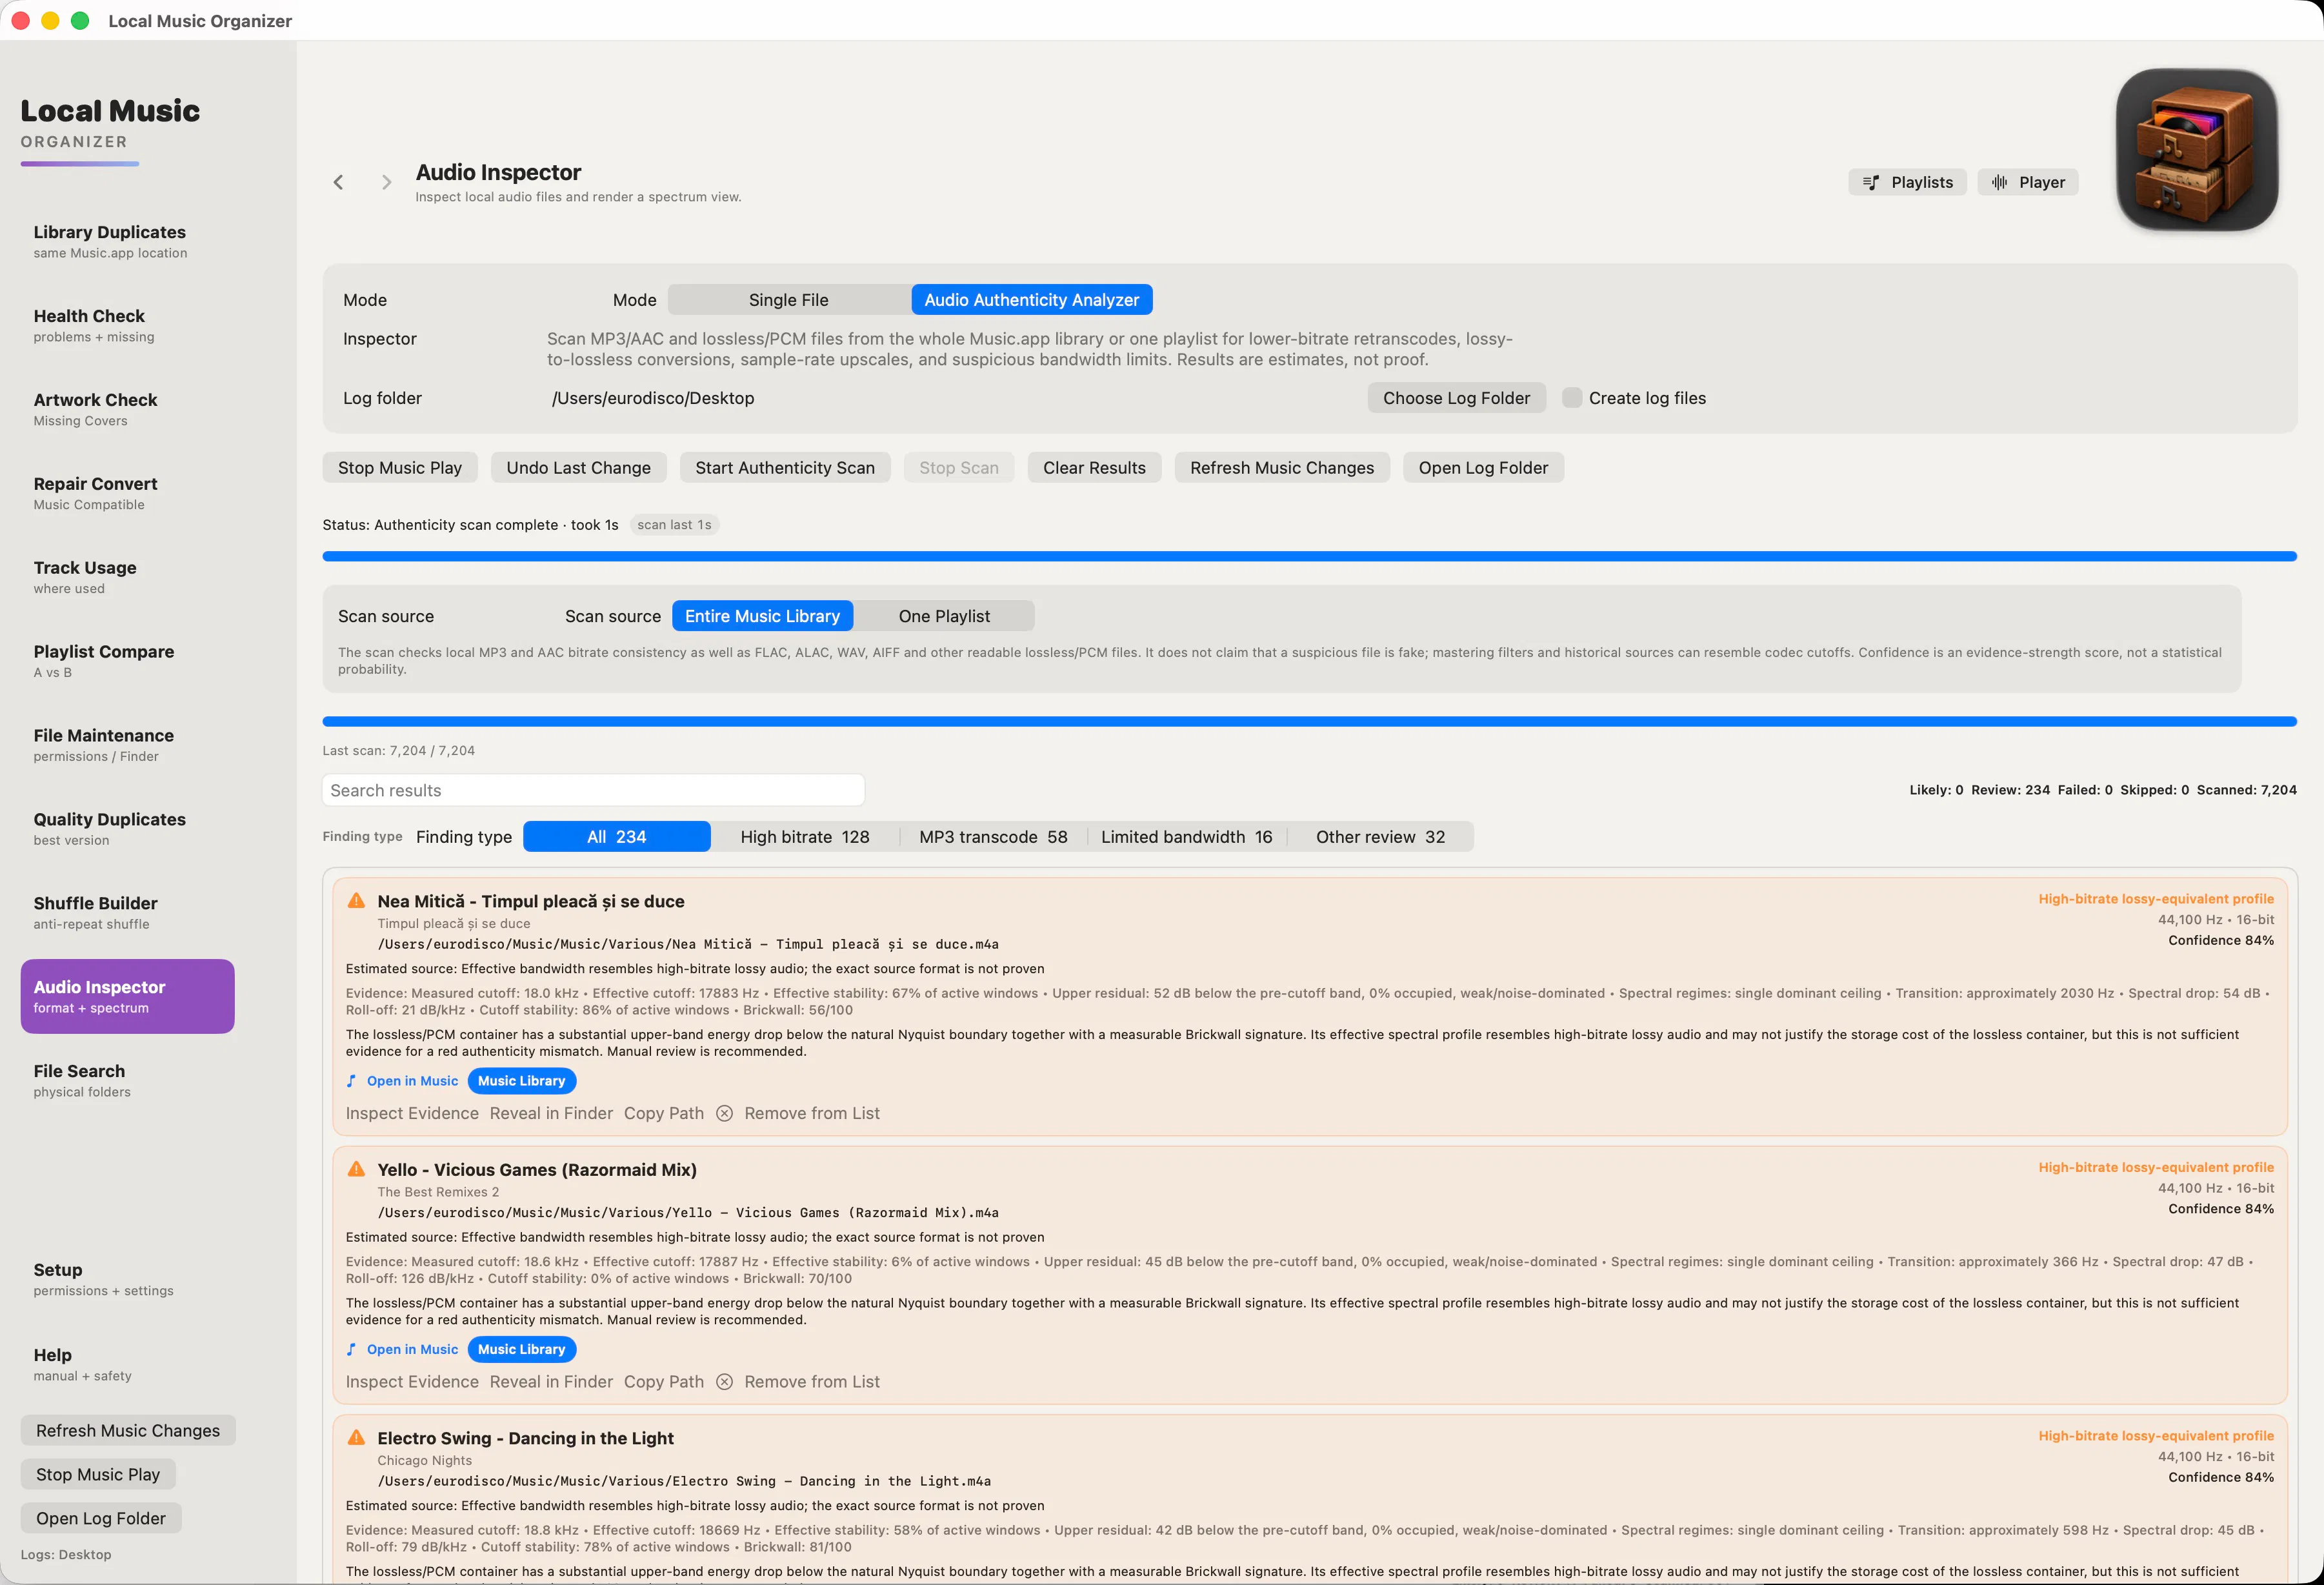Enable the Create log files checkbox

pyautogui.click(x=1572, y=398)
